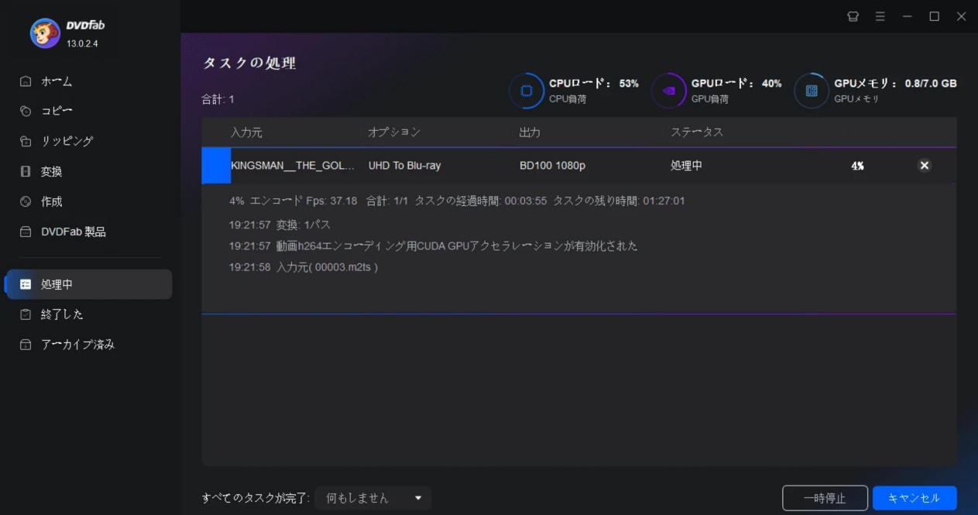Screen dimensions: 978x515
Task: Remove the KINGSMAN task with X icon
Action: [x=924, y=165]
